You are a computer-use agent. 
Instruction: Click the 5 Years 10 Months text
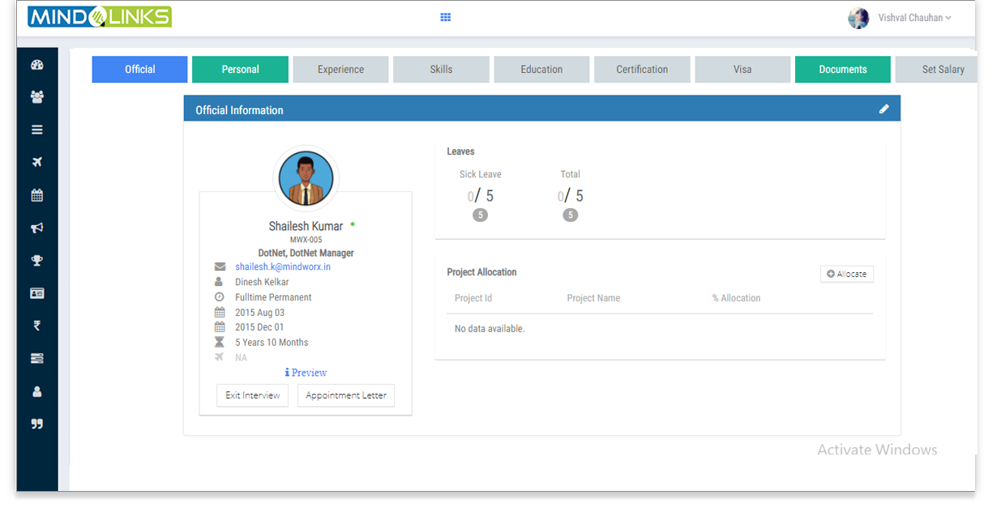click(272, 342)
